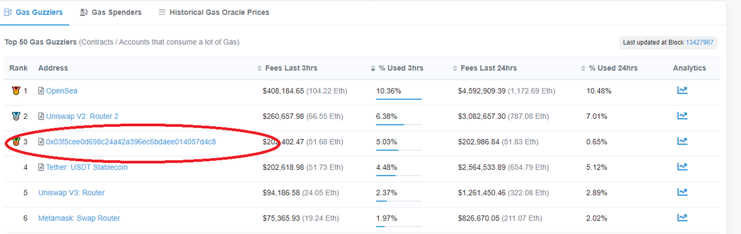Open Tether: USDT Stablecoin link
The height and width of the screenshot is (234, 741).
(87, 167)
